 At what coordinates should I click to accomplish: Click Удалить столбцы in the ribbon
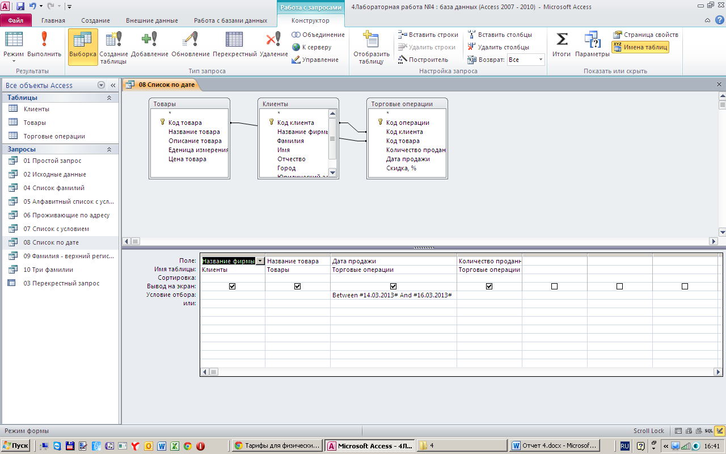point(499,47)
